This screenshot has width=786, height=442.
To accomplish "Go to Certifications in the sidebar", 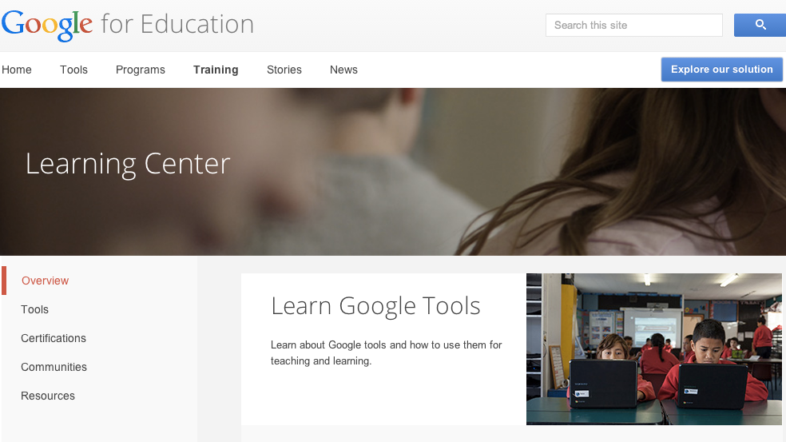I will [54, 338].
